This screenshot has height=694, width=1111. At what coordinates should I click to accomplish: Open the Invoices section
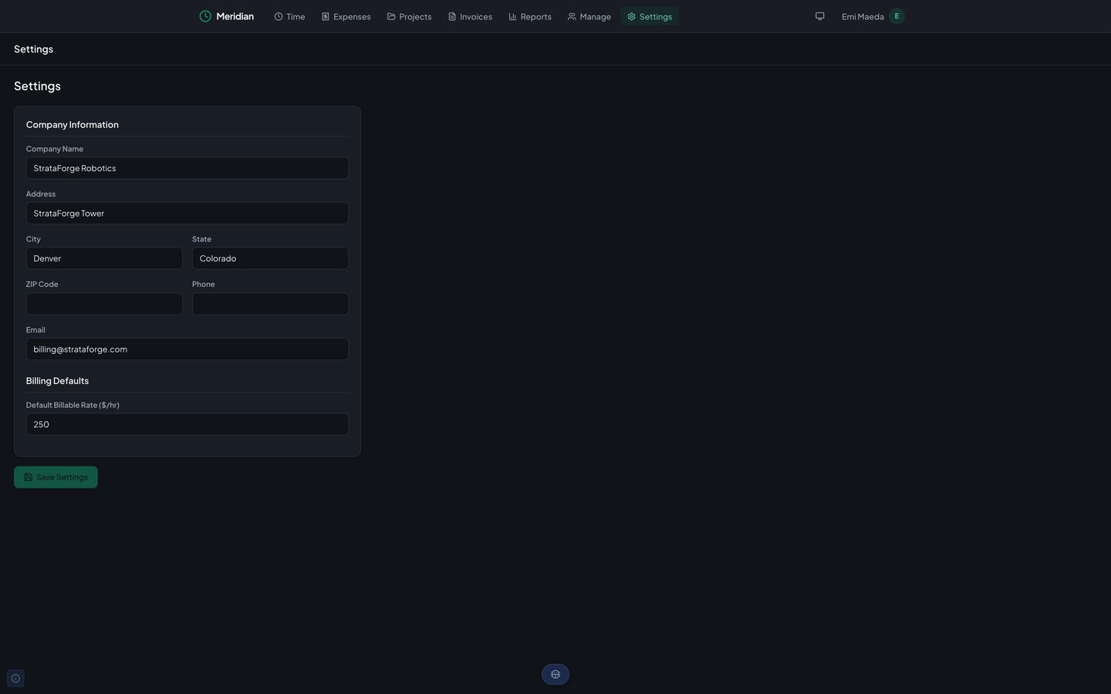470,16
